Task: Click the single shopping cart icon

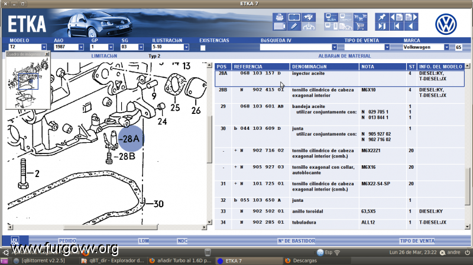Action: pos(360,27)
